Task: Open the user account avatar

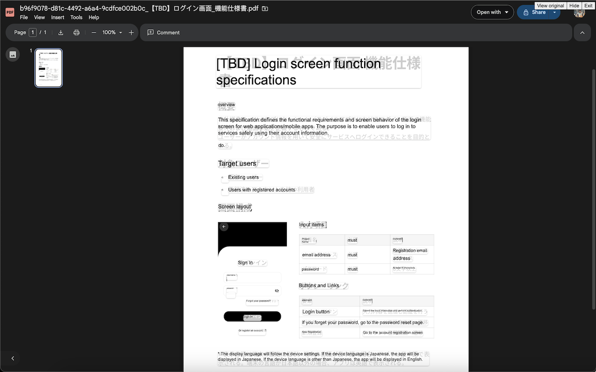Action: point(579,13)
